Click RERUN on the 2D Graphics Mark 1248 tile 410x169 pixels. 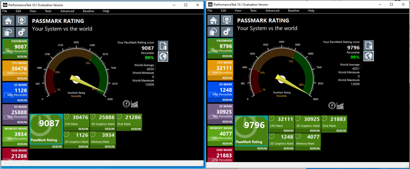pyautogui.click(x=288, y=149)
